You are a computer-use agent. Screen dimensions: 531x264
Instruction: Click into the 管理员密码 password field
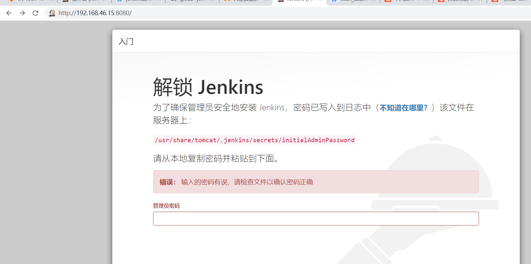point(316,219)
